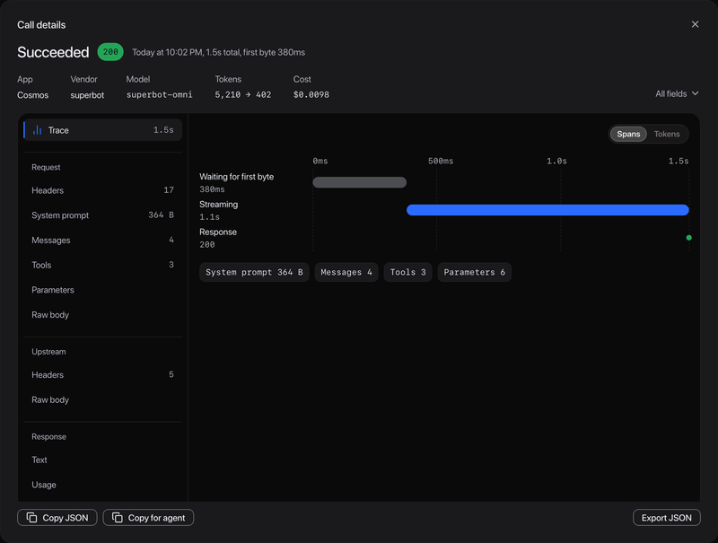Screen dimensions: 718x543
Task: Click the Parameters 6 chip
Action: pos(474,272)
